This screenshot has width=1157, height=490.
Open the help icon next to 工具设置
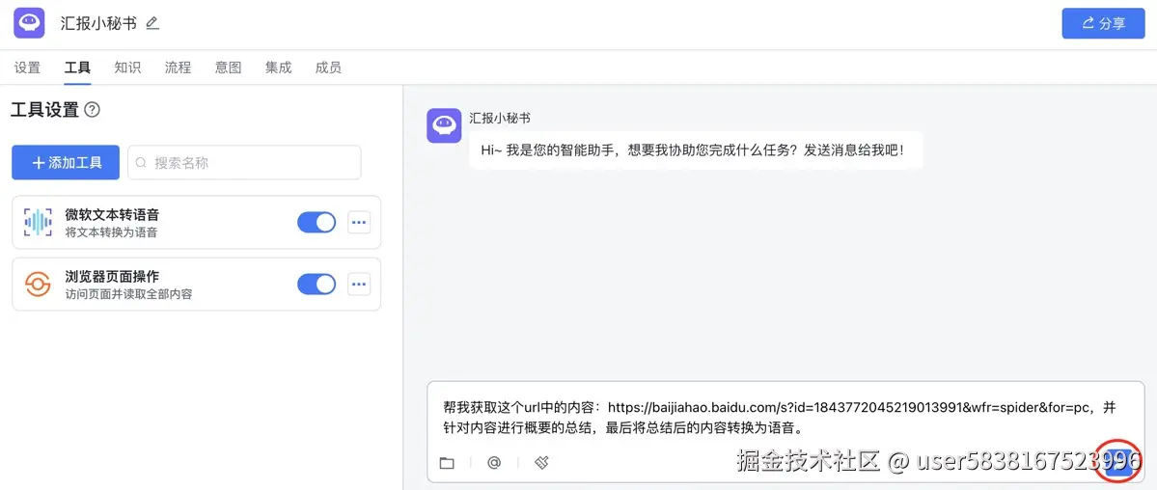(93, 110)
